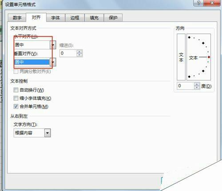Viewport: 222px width, 191px height.
Task: Focus the 缩进 value field
Action: point(68,53)
